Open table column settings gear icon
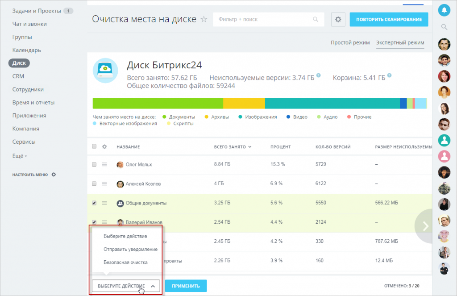The height and width of the screenshot is (296, 457). coord(104,147)
